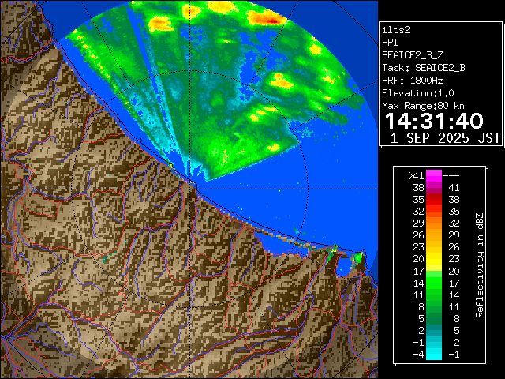Click the red 32–35 dBZ legend color
Viewport: 505px width, 379px height.
(434, 210)
